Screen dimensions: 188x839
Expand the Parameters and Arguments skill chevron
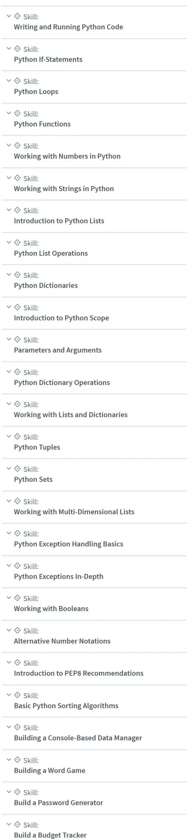[9, 339]
